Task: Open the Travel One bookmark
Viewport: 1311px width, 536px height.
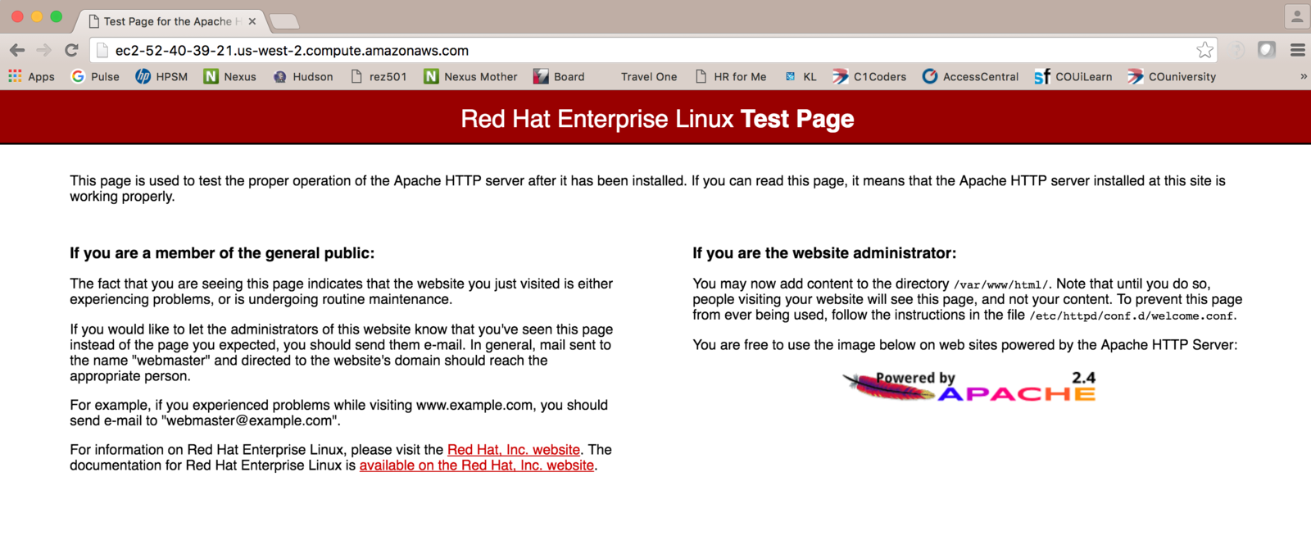Action: [x=649, y=76]
